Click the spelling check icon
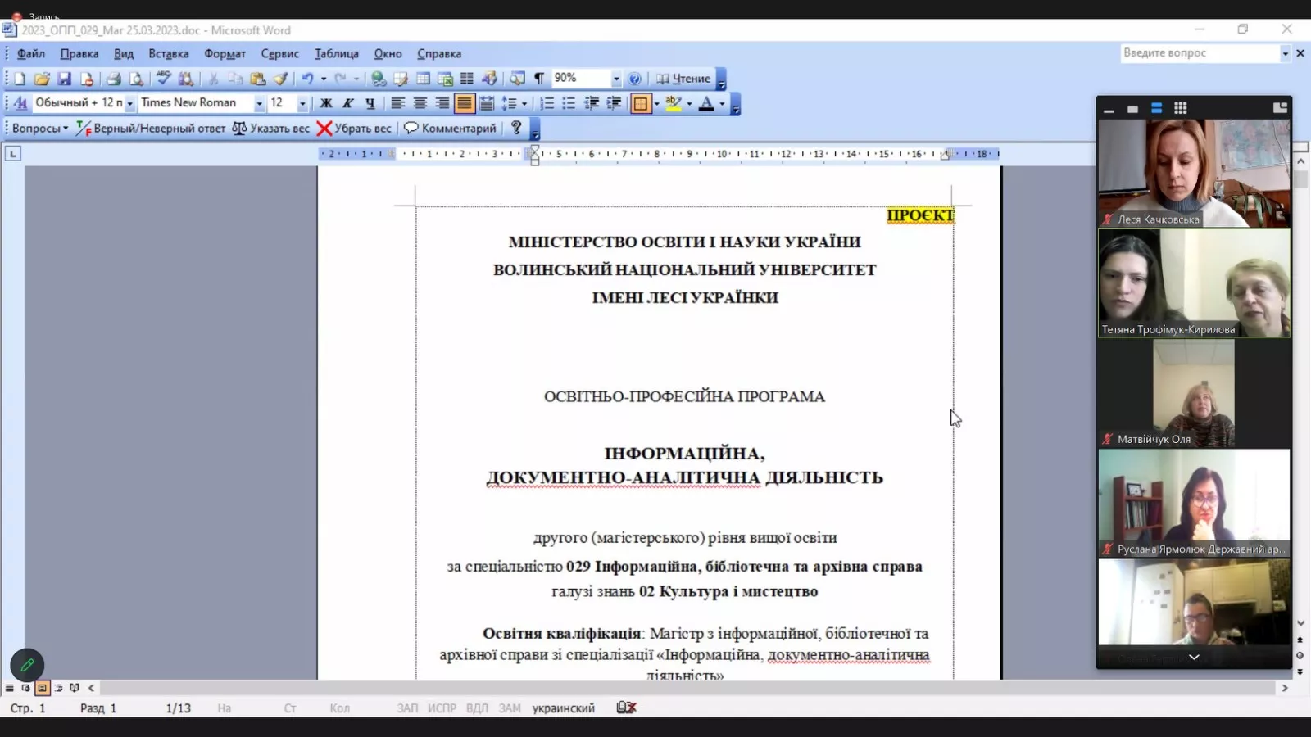The image size is (1311, 737). pos(164,79)
